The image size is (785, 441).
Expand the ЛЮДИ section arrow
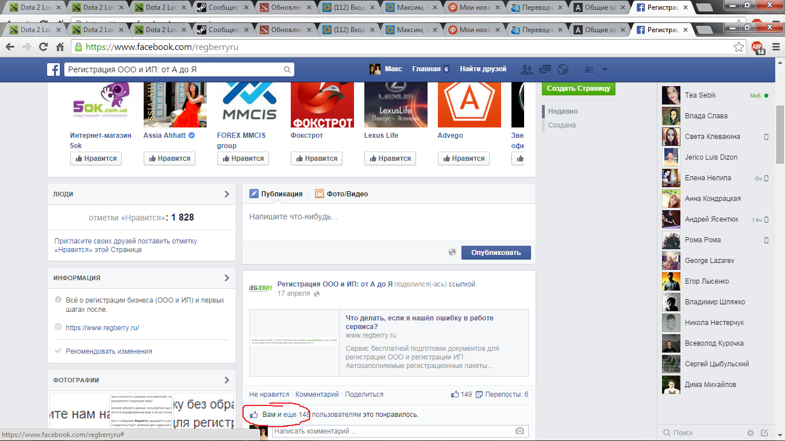tap(226, 194)
